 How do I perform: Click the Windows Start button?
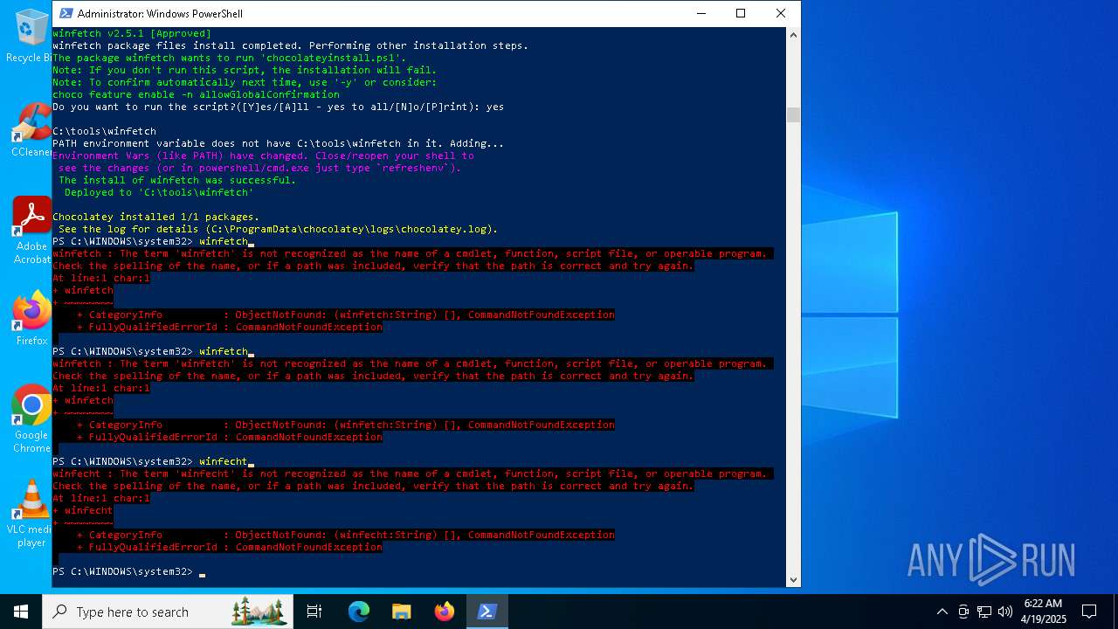pos(21,612)
